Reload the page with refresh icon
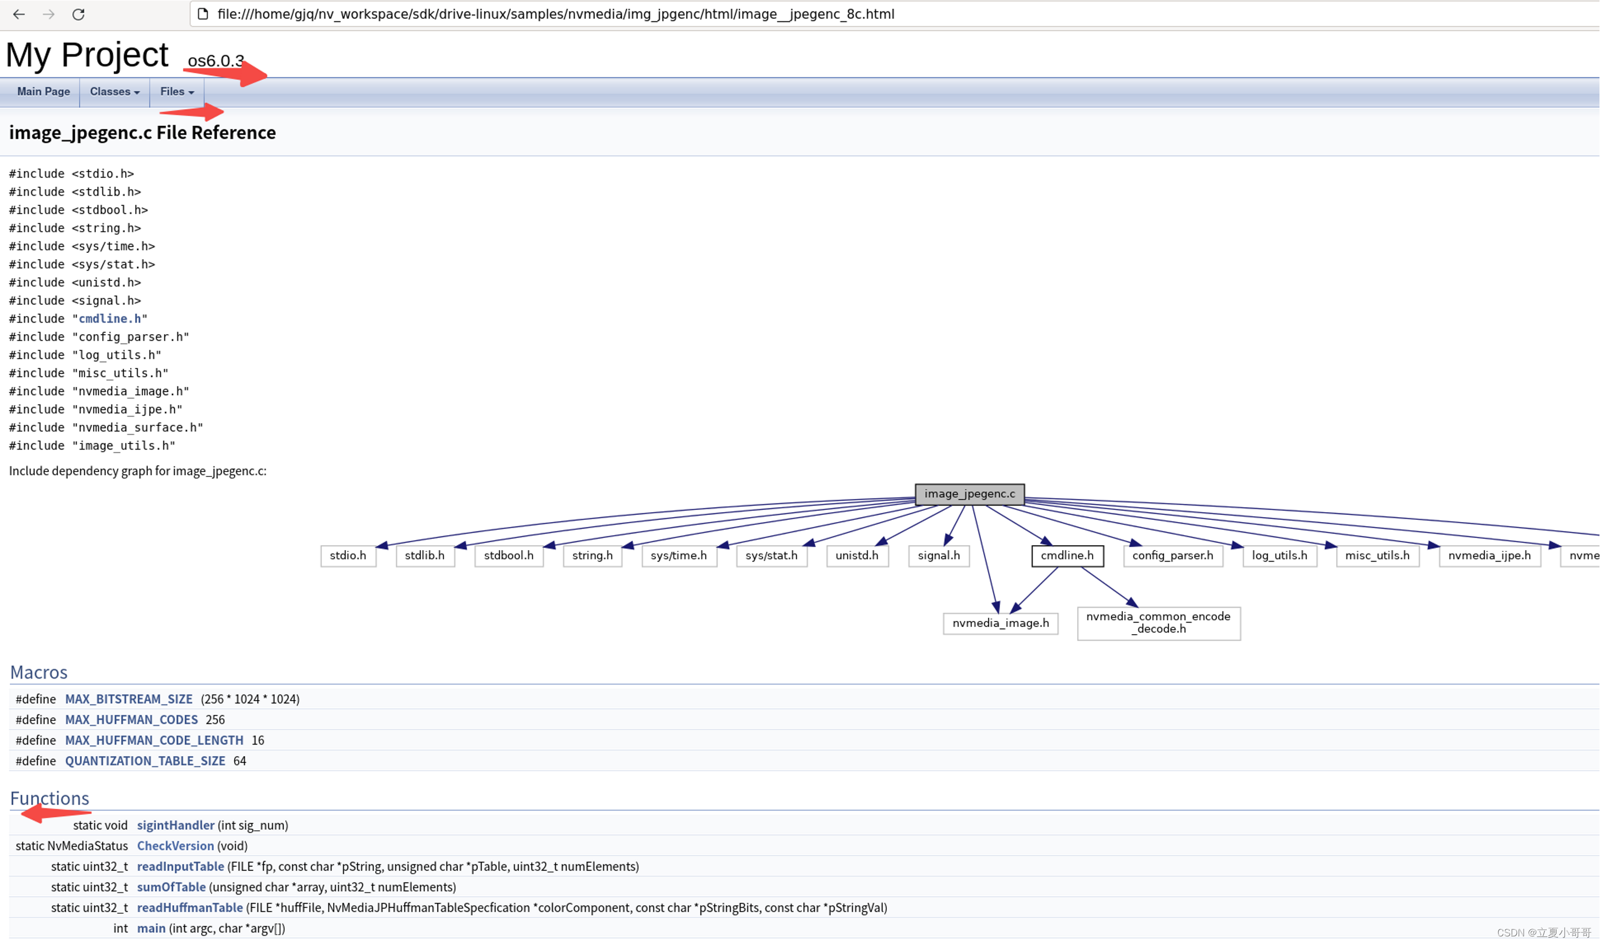The width and height of the screenshot is (1600, 943). (78, 14)
